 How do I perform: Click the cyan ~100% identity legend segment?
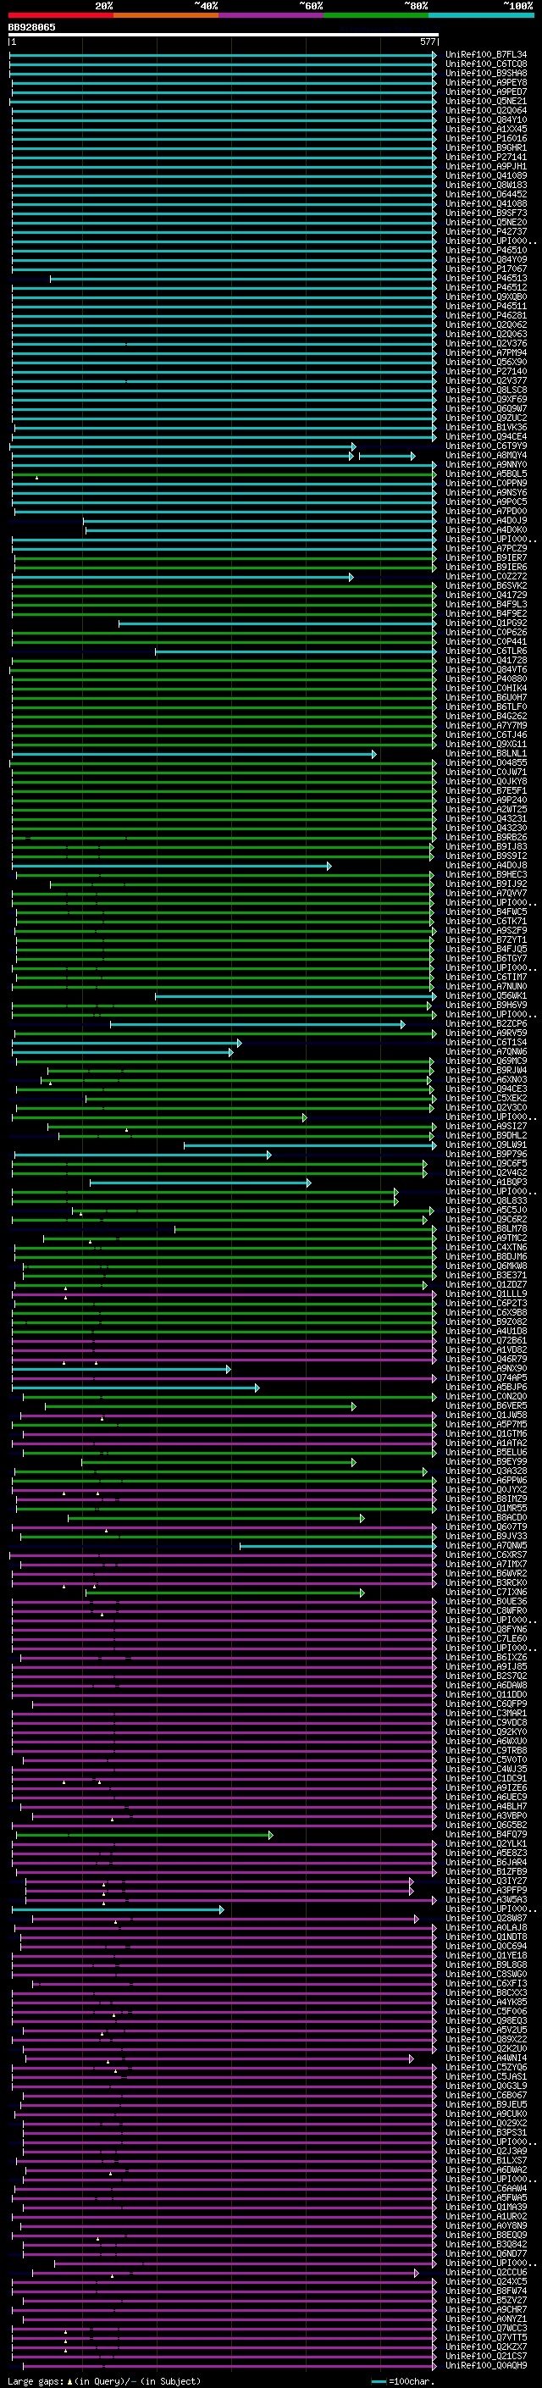(481, 15)
